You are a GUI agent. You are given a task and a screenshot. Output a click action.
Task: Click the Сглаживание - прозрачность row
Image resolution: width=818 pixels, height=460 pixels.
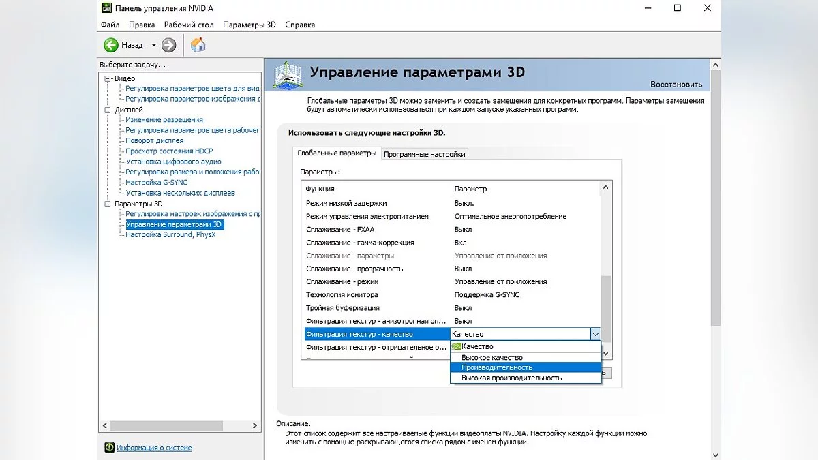[451, 269]
